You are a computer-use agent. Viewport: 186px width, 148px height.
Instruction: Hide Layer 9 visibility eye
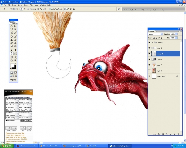(x=149, y=48)
